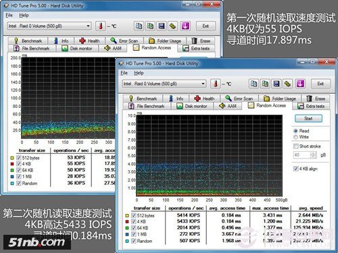Viewport: 338px width, 253px height.
Task: Save screenshot floppy icon in front window
Action: [x=276, y=84]
